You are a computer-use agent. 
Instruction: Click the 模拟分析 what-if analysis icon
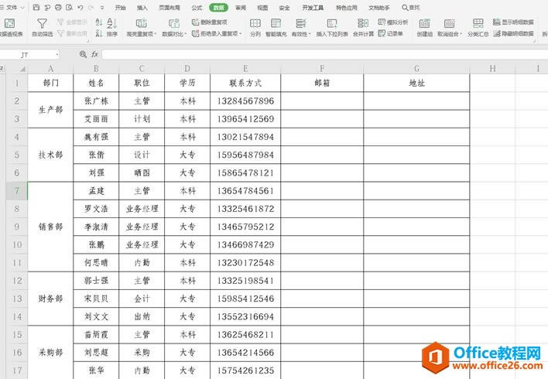pos(393,22)
